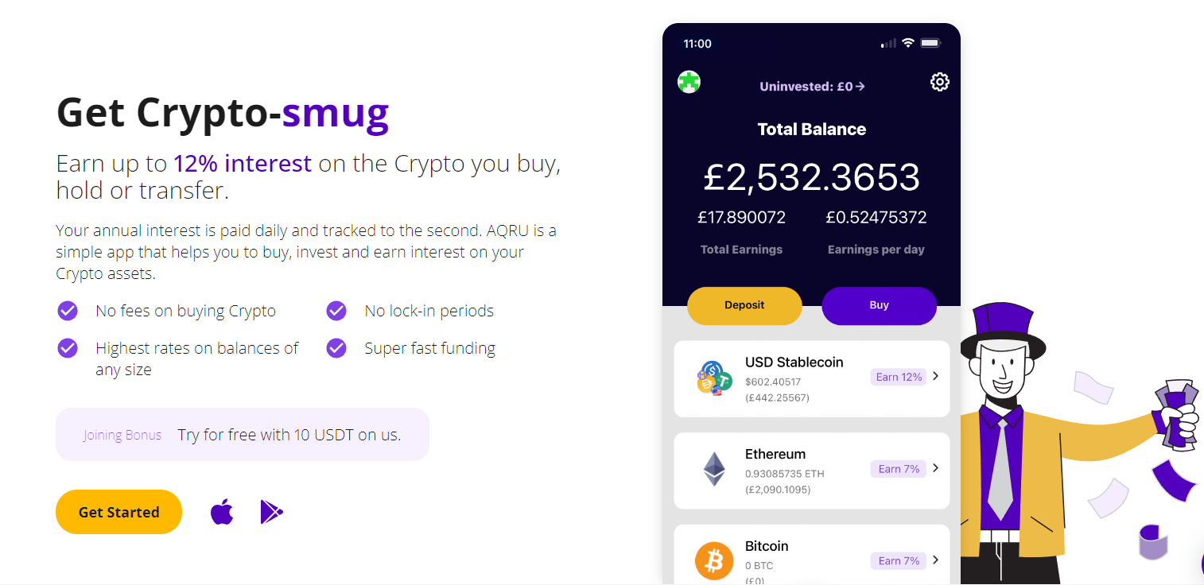Click checkmark beside No fees on buying Crypto
Image resolution: width=1204 pixels, height=585 pixels.
68,311
